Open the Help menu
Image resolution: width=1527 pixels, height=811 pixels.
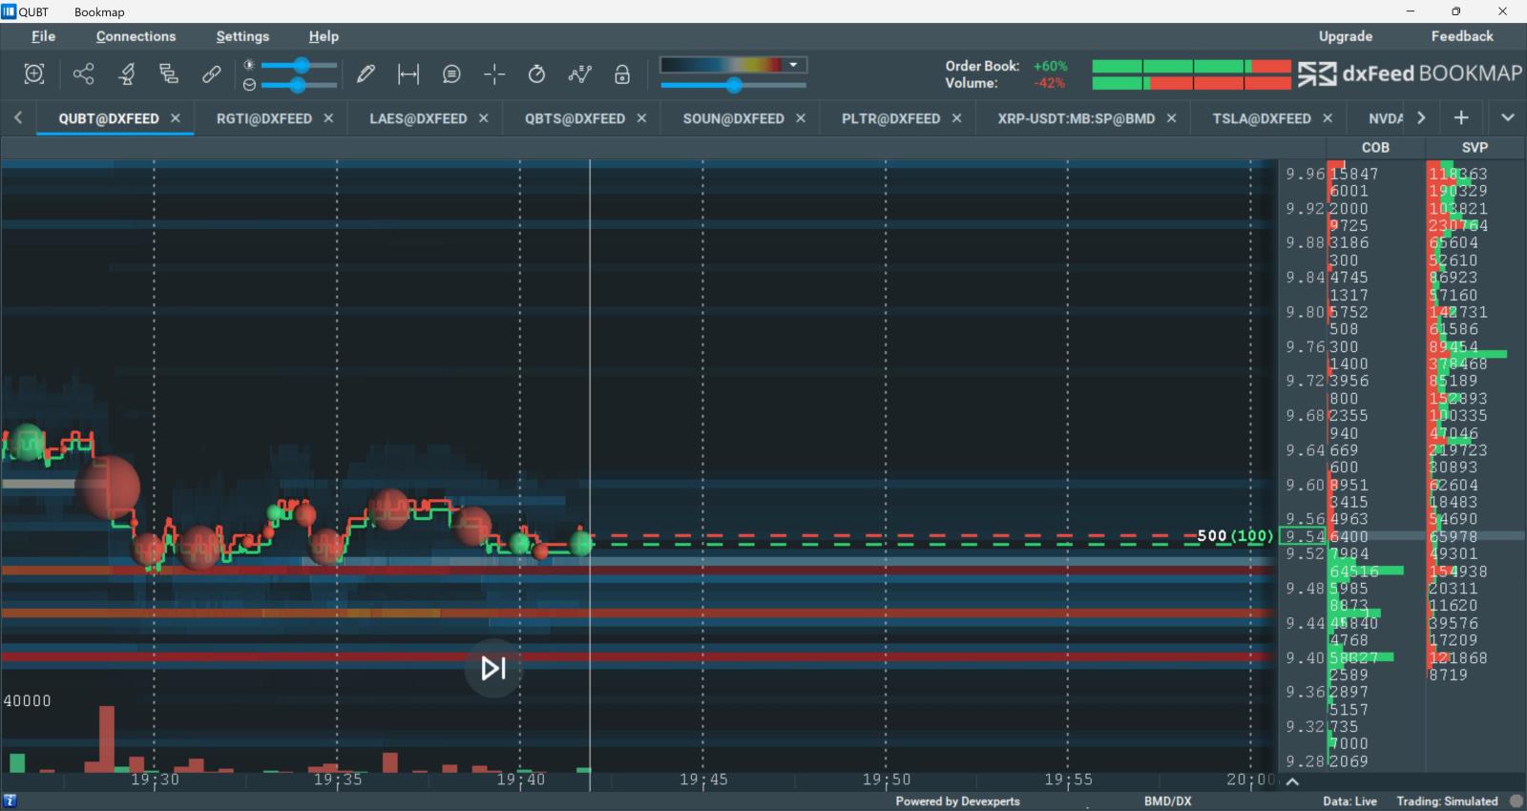pos(324,36)
